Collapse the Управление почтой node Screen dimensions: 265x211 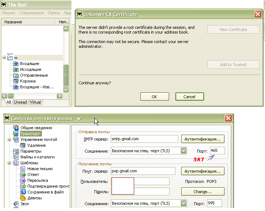click(9, 139)
